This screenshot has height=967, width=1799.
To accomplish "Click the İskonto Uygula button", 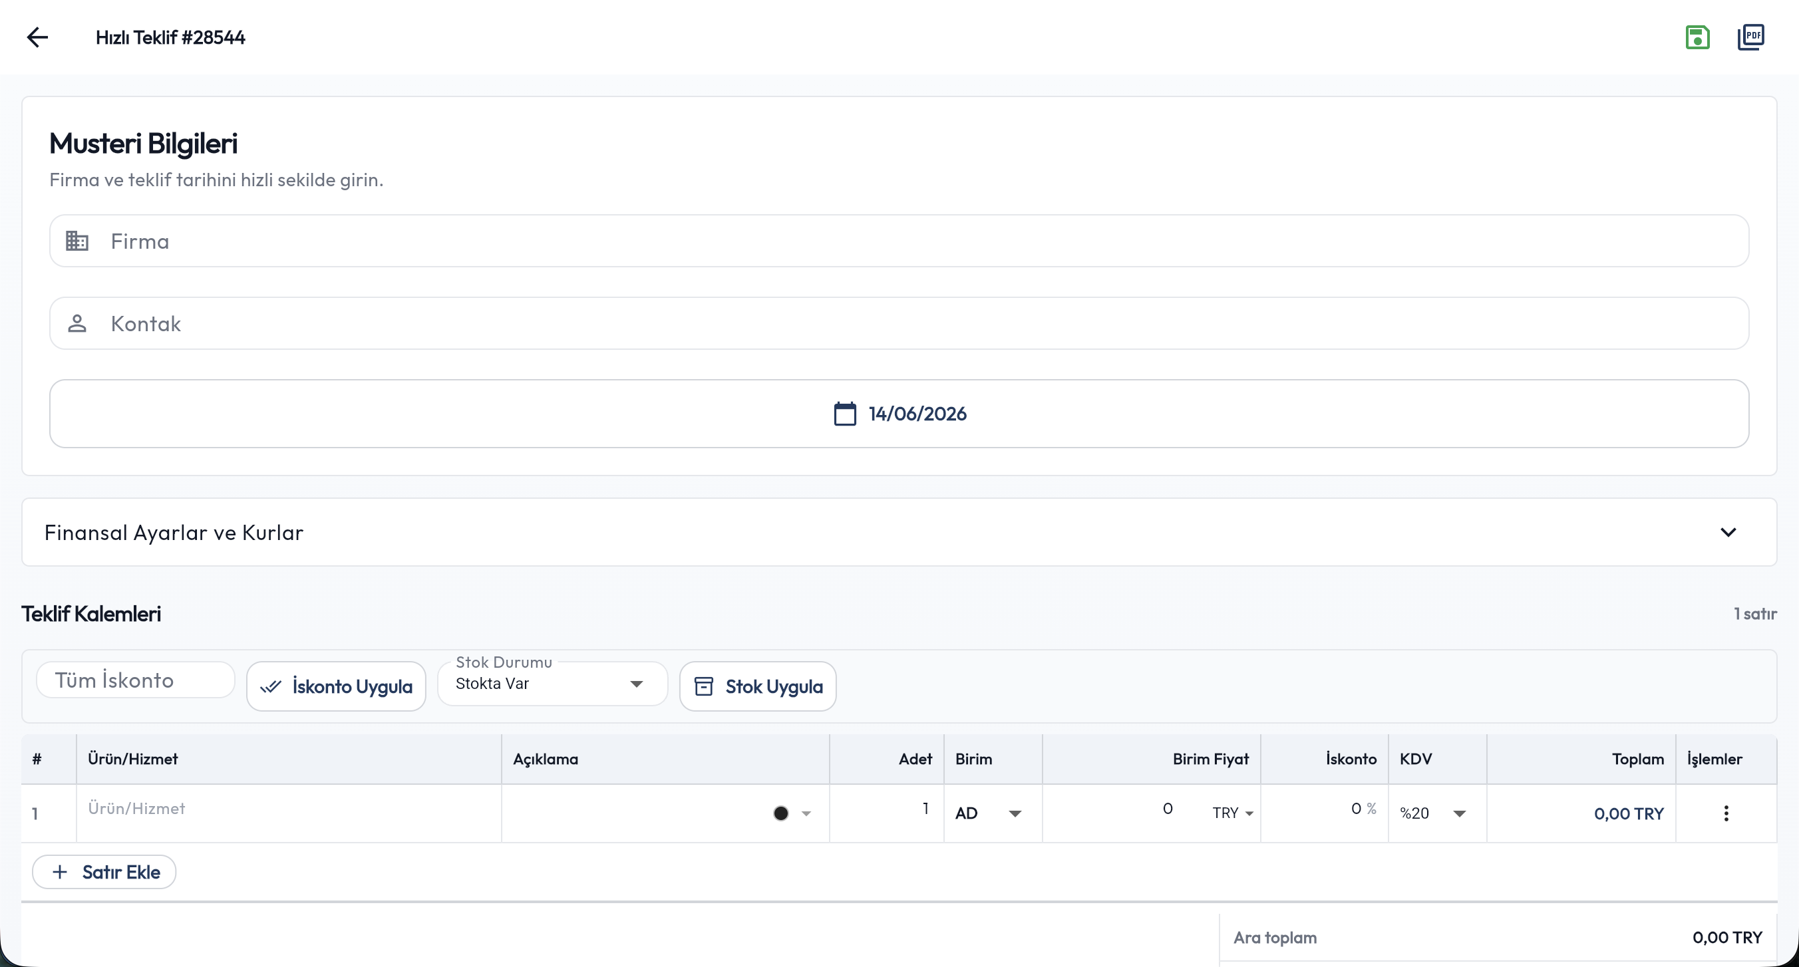I will click(336, 686).
